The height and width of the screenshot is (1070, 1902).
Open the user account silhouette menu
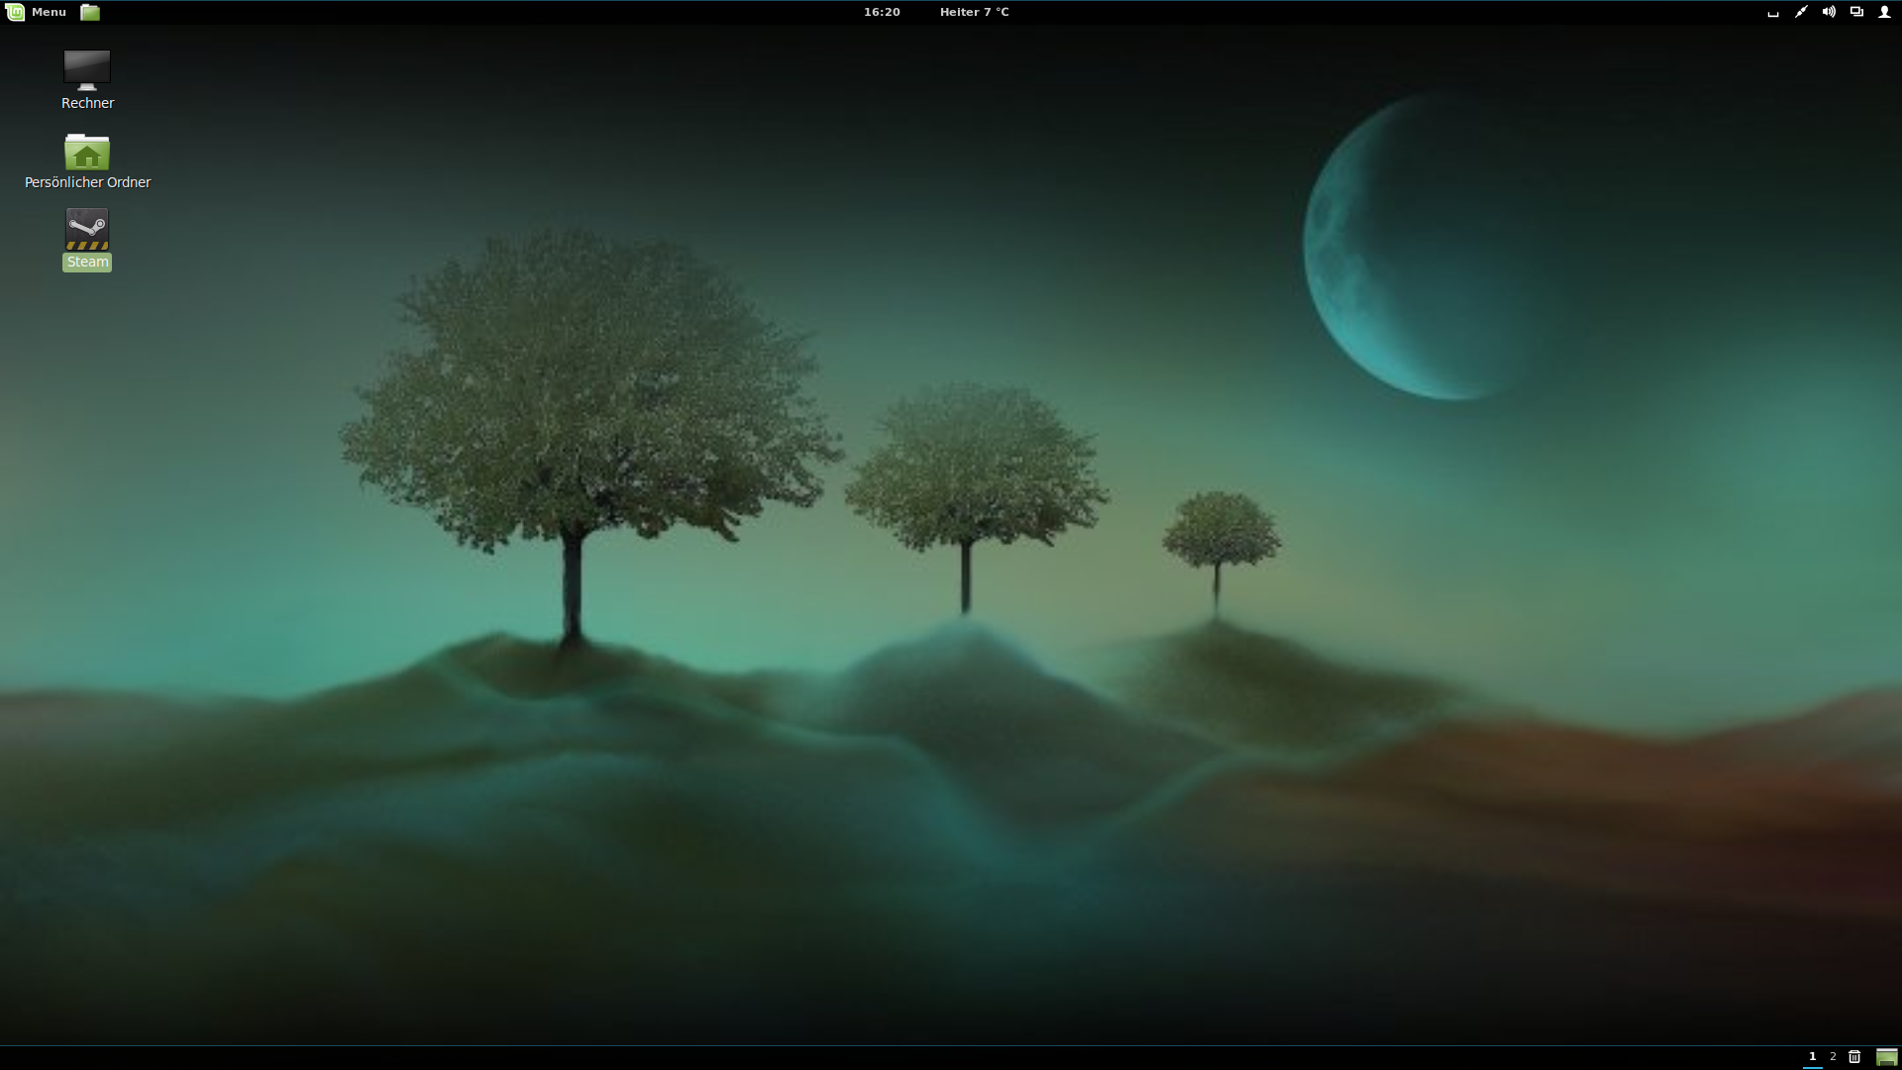1884,12
